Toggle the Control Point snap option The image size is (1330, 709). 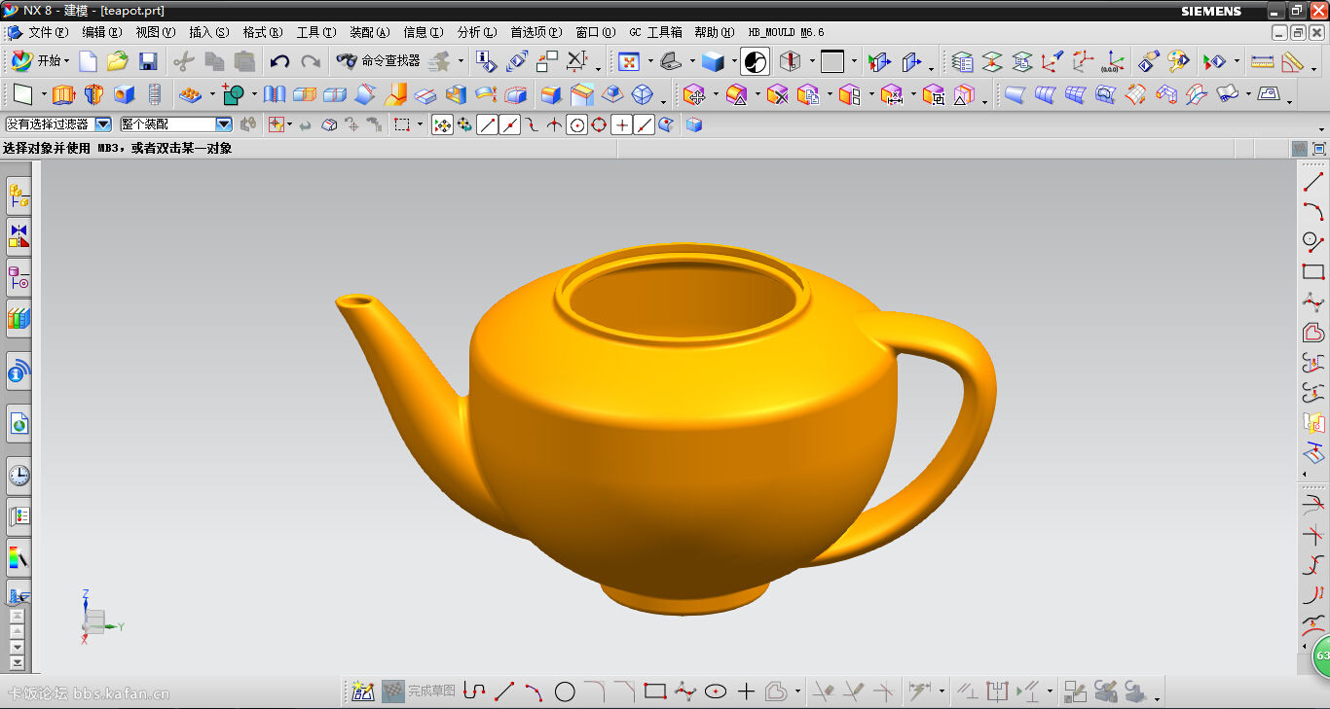pyautogui.click(x=532, y=125)
